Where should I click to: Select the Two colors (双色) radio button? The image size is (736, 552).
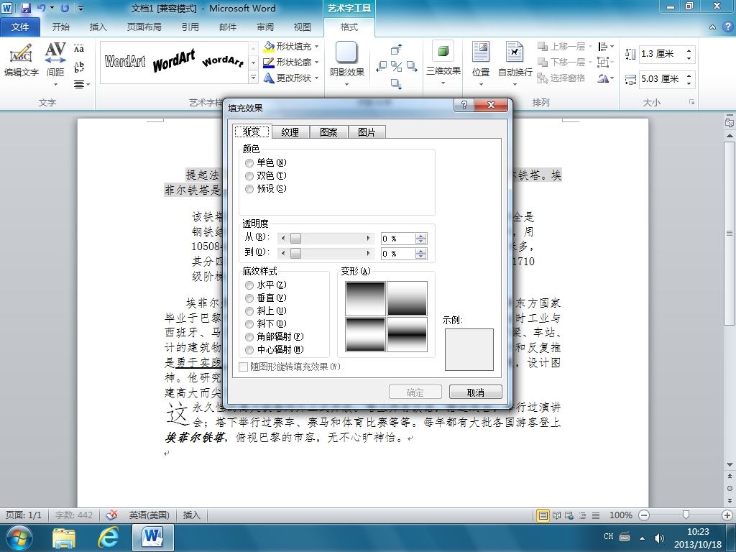(249, 176)
